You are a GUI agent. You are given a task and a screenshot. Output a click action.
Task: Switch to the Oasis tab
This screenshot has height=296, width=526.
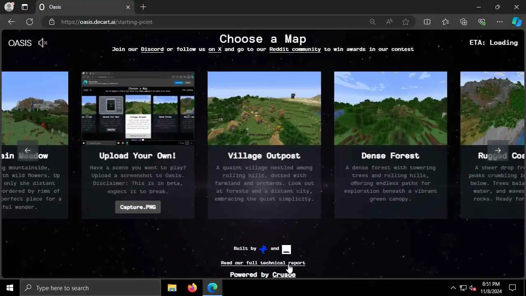point(85,7)
